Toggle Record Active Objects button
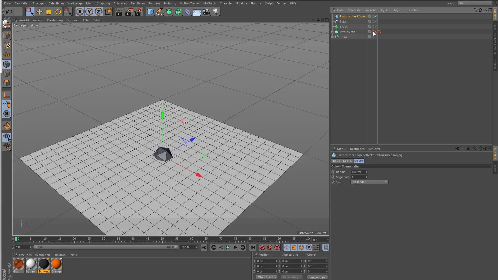498x280 pixels. tap(262, 247)
